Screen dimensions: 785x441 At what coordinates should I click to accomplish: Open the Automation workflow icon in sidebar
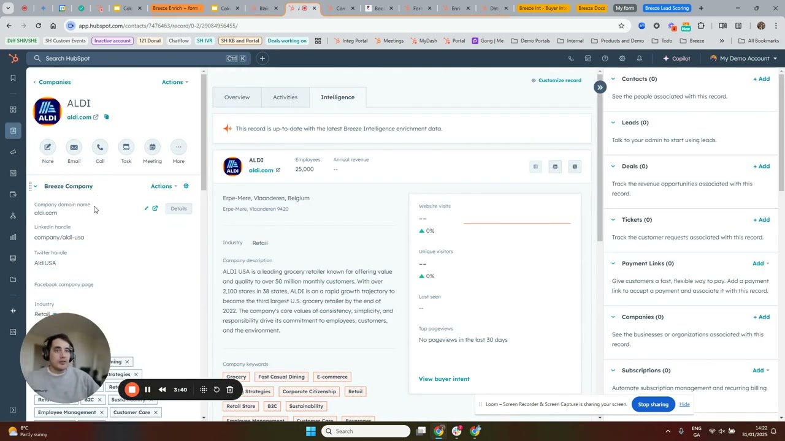click(x=13, y=216)
